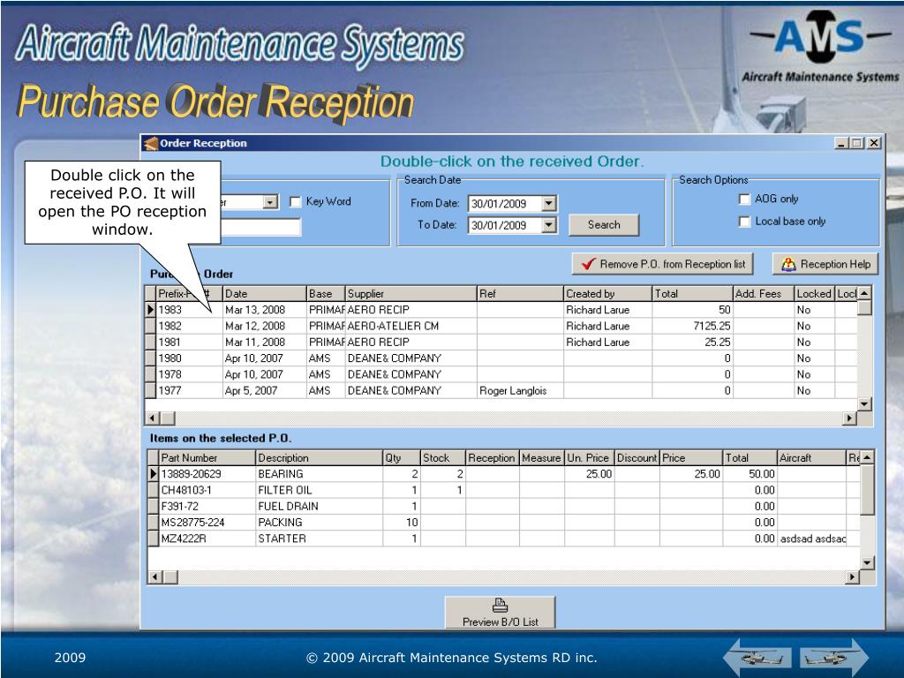This screenshot has height=678, width=904.
Task: Tick the AOG only checkbox
Action: pos(744,199)
